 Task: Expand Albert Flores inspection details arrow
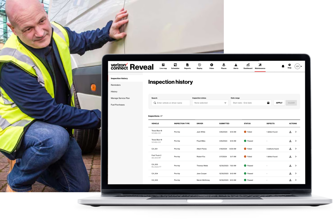296,149
